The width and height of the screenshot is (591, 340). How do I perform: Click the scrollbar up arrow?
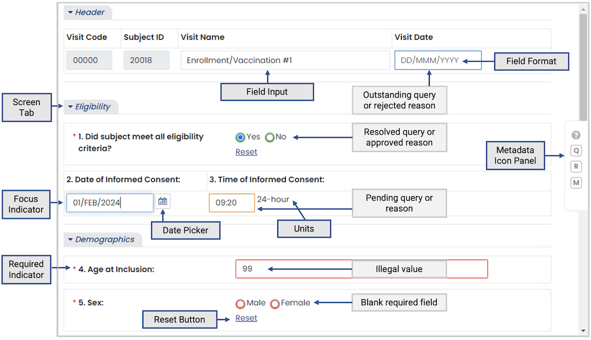[583, 10]
